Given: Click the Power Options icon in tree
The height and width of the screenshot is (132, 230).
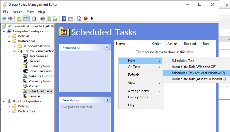Looking at the screenshot, I should coord(25,81).
